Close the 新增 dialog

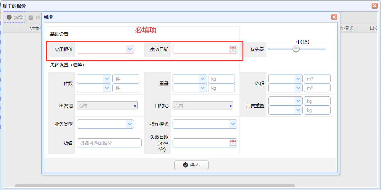pyautogui.click(x=334, y=17)
